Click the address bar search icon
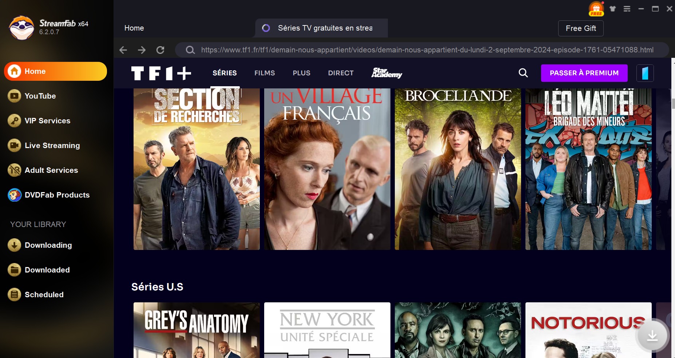Screen dimensions: 675x358 [x=190, y=50]
